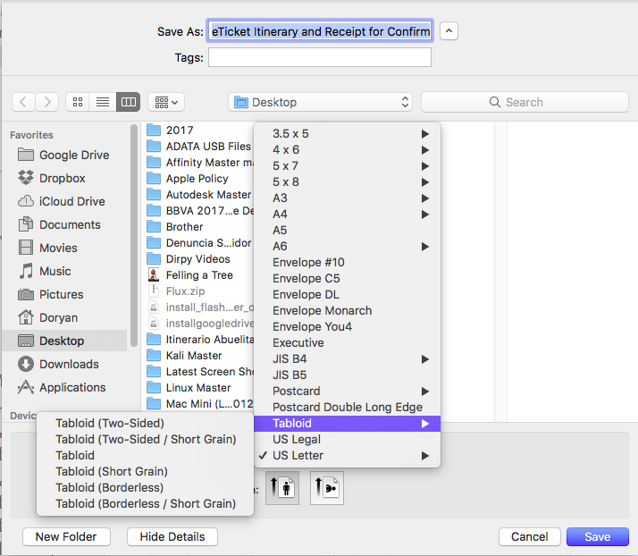This screenshot has height=556, width=638.
Task: Go forward with the right arrow
Action: pos(47,102)
